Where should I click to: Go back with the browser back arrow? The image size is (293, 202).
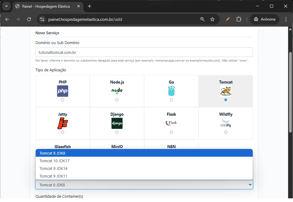7,19
